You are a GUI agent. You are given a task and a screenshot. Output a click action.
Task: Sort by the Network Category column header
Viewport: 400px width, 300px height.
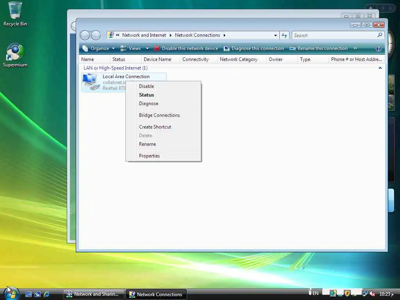(242, 59)
